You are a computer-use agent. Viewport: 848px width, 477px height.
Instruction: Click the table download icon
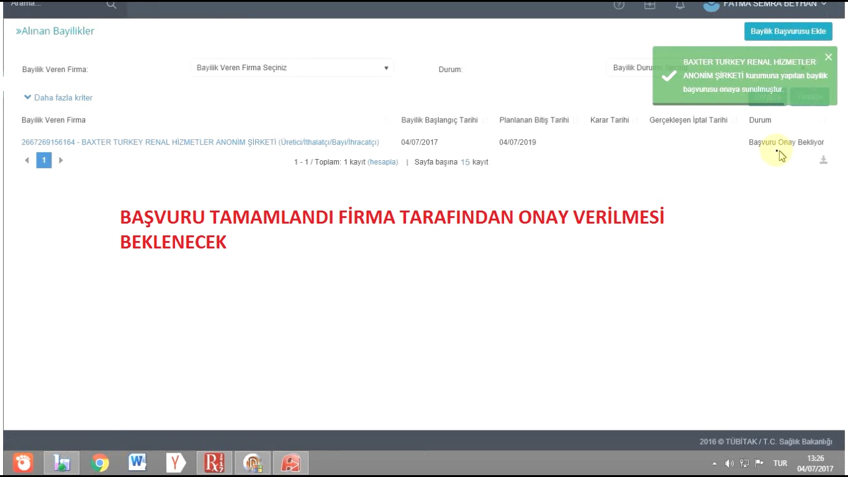coord(823,160)
